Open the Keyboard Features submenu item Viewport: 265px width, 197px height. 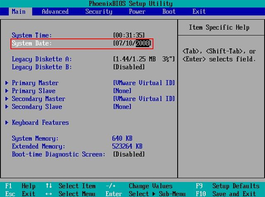click(40, 122)
